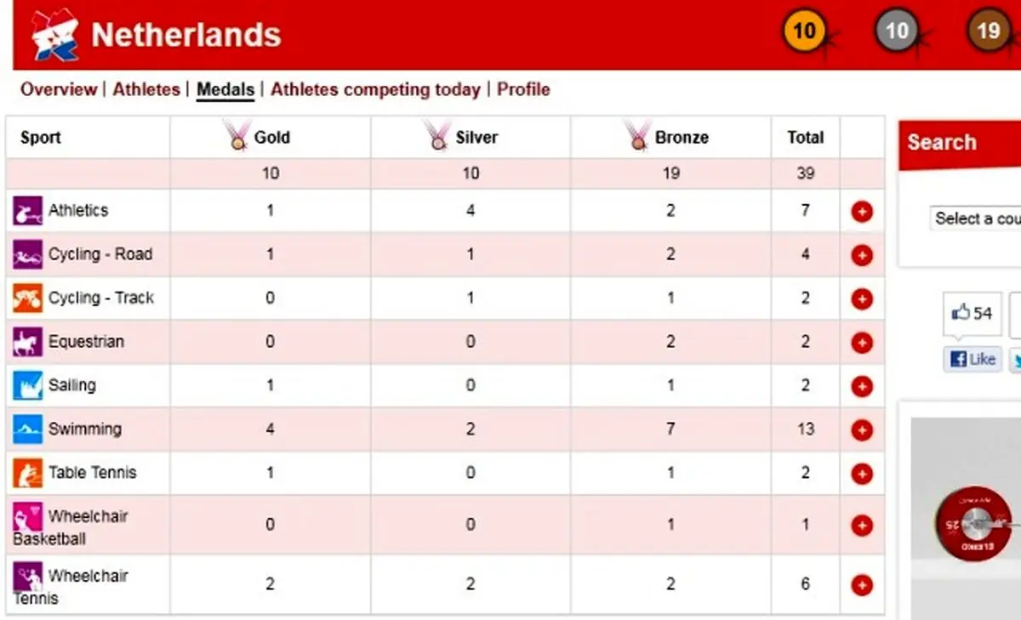The height and width of the screenshot is (620, 1021).
Task: Click the Athletics sport pictogram icon
Action: coord(27,211)
